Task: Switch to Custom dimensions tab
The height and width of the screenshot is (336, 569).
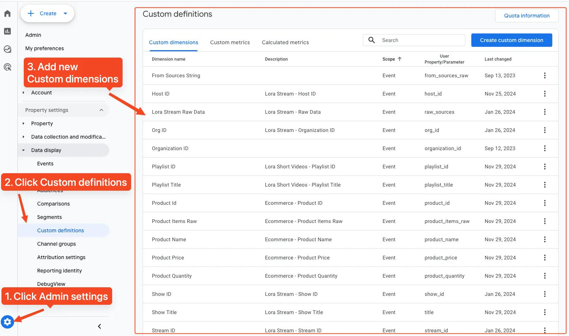Action: pyautogui.click(x=173, y=42)
